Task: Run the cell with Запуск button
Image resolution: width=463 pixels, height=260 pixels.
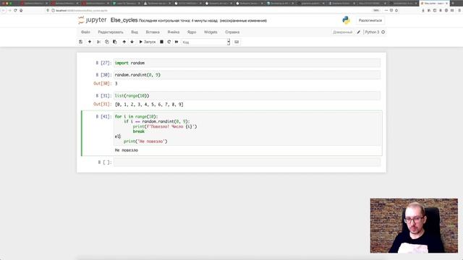Action: coord(148,42)
